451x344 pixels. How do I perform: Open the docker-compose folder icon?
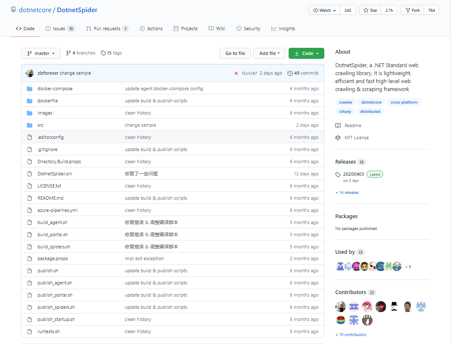pyautogui.click(x=29, y=89)
